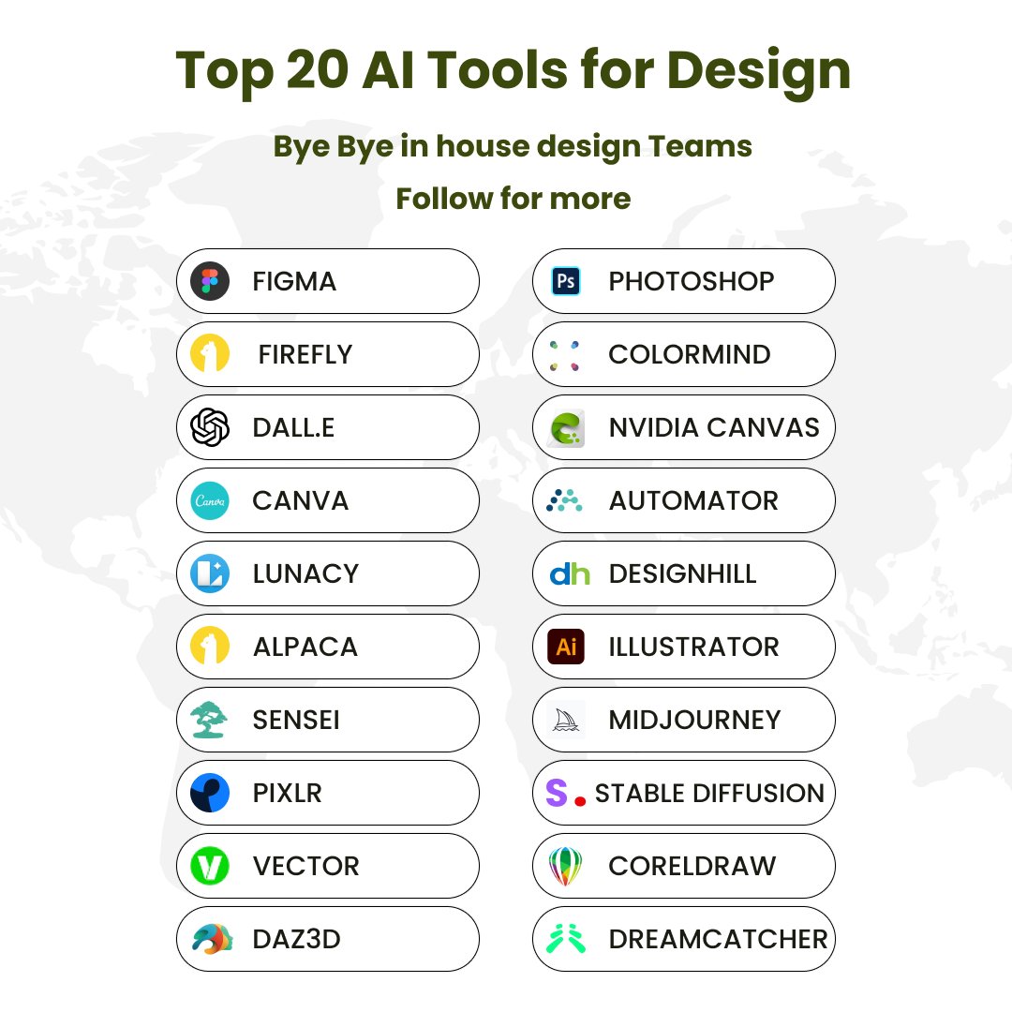Select the PHOTOSHOP label text
This screenshot has width=1012, height=1012.
coord(692,281)
